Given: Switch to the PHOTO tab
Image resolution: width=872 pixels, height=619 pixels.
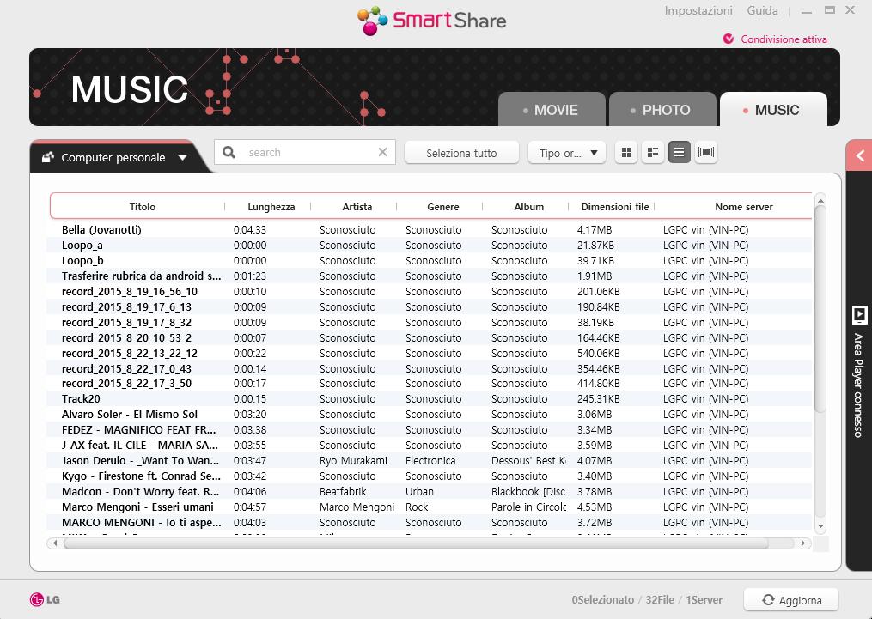Looking at the screenshot, I should coord(662,110).
